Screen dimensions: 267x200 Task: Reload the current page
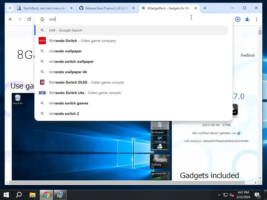point(29,19)
